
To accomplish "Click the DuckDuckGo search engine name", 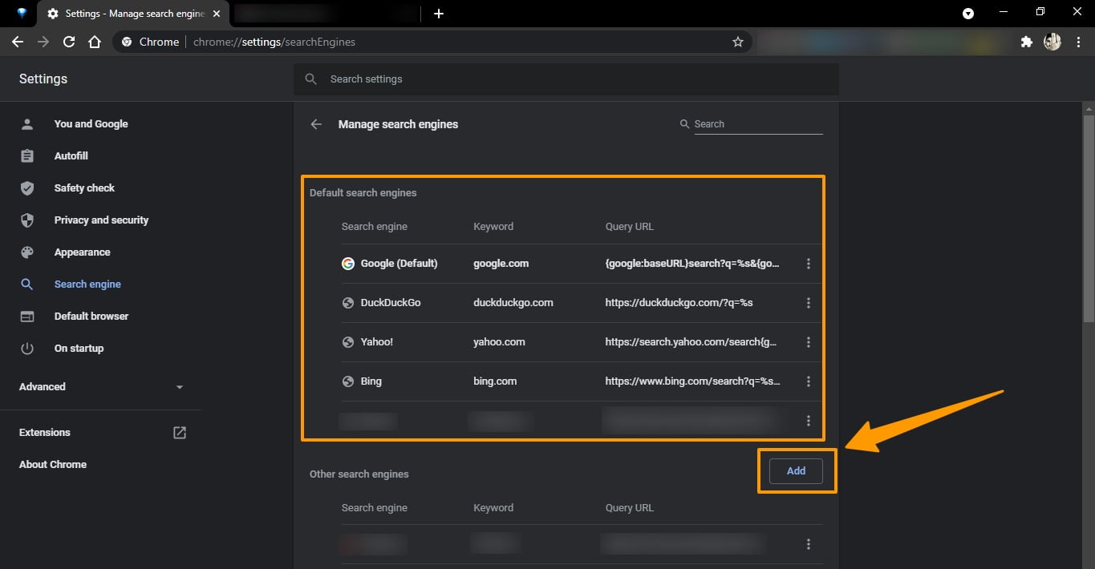I will (x=391, y=303).
